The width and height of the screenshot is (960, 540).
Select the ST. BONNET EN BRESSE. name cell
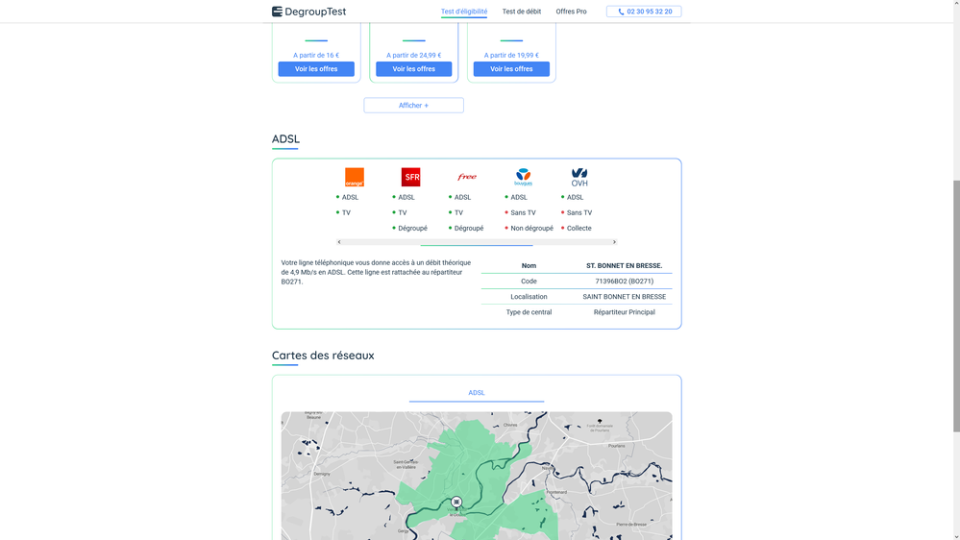point(624,266)
